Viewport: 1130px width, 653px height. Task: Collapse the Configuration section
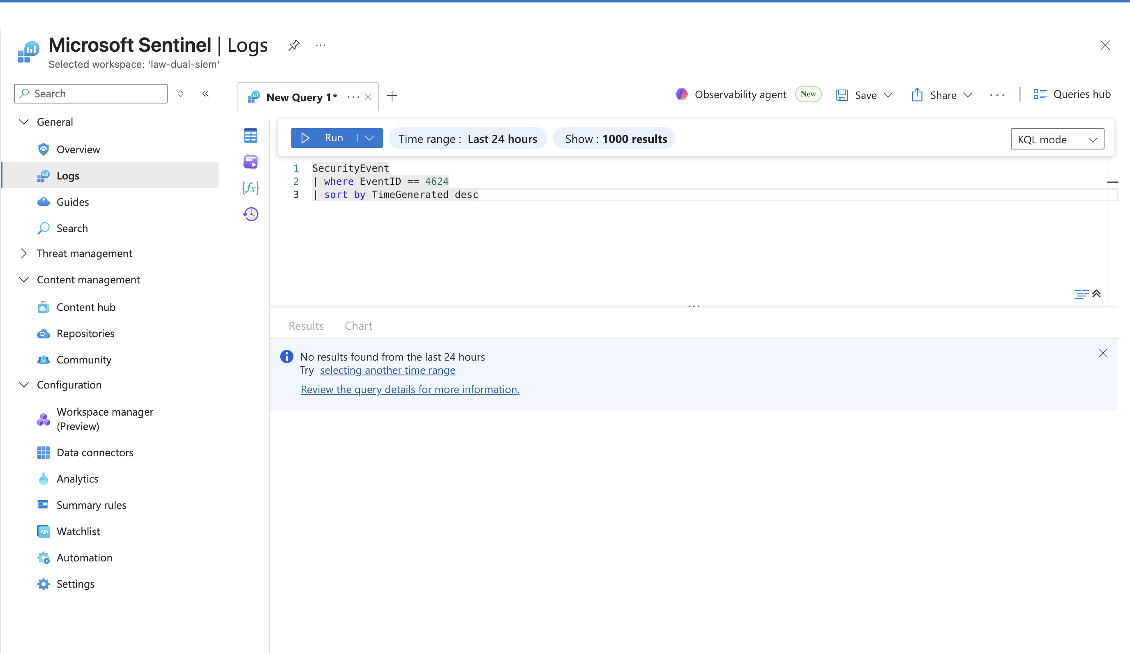[x=24, y=384]
